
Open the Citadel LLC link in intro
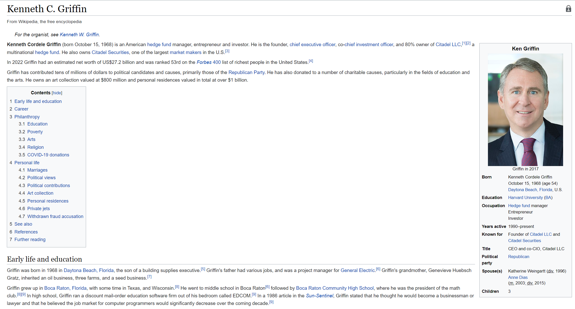tap(448, 45)
